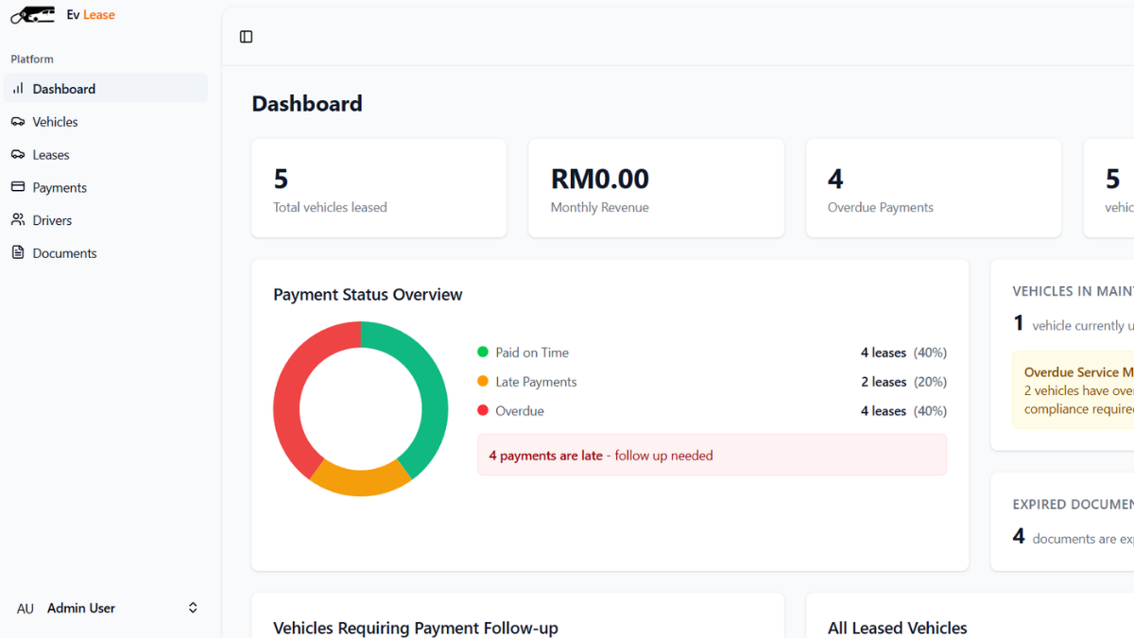Click the Total vehicles leased card

click(379, 188)
